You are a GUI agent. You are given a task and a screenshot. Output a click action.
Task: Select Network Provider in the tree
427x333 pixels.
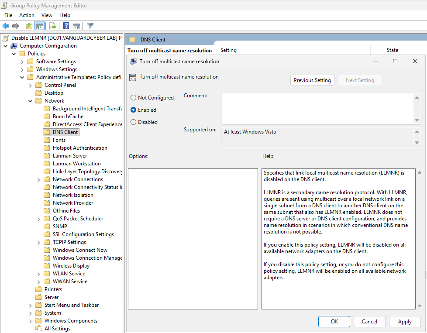coord(73,203)
